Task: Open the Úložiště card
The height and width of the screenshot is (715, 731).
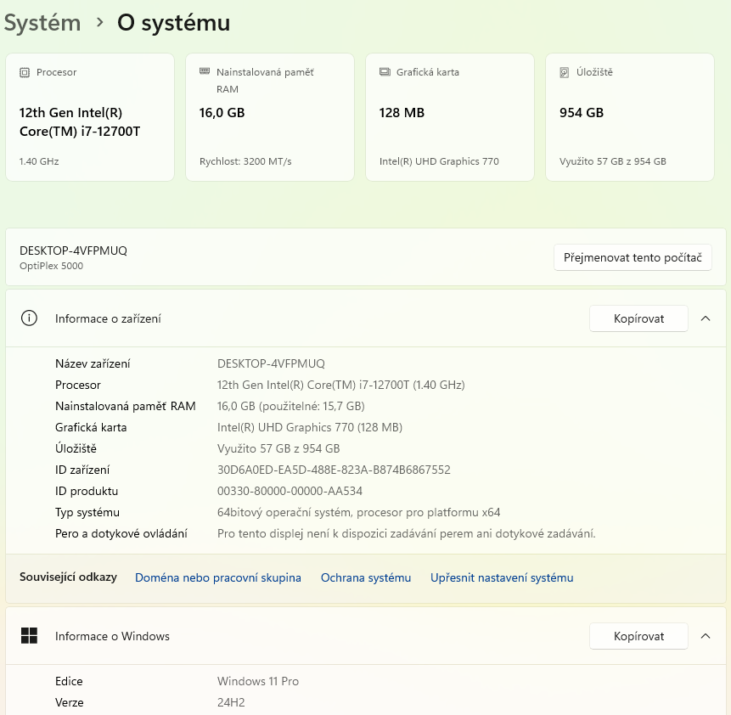Action: (x=630, y=117)
